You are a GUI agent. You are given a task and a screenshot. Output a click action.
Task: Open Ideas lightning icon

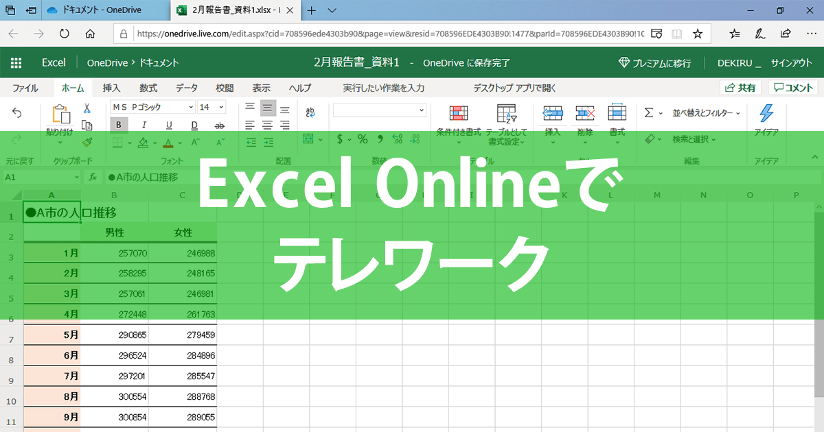766,113
